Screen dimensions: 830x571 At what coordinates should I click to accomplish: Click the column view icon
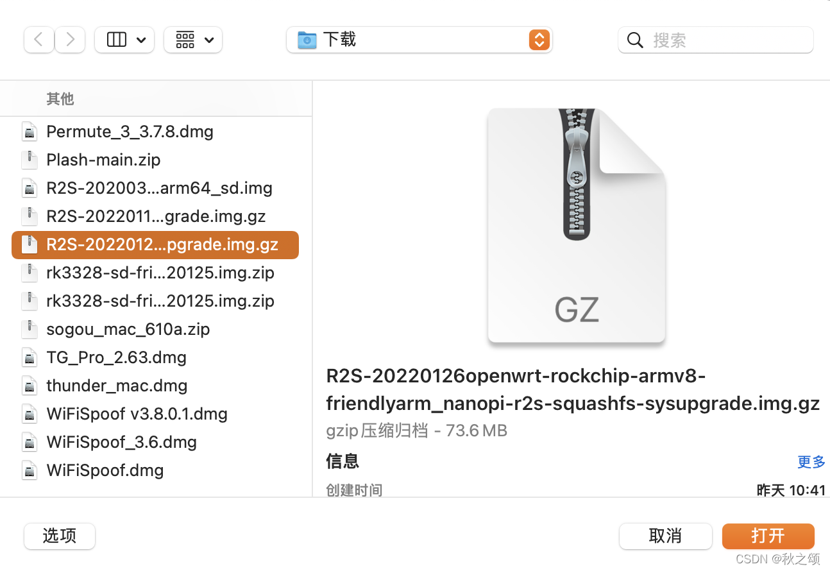point(116,39)
